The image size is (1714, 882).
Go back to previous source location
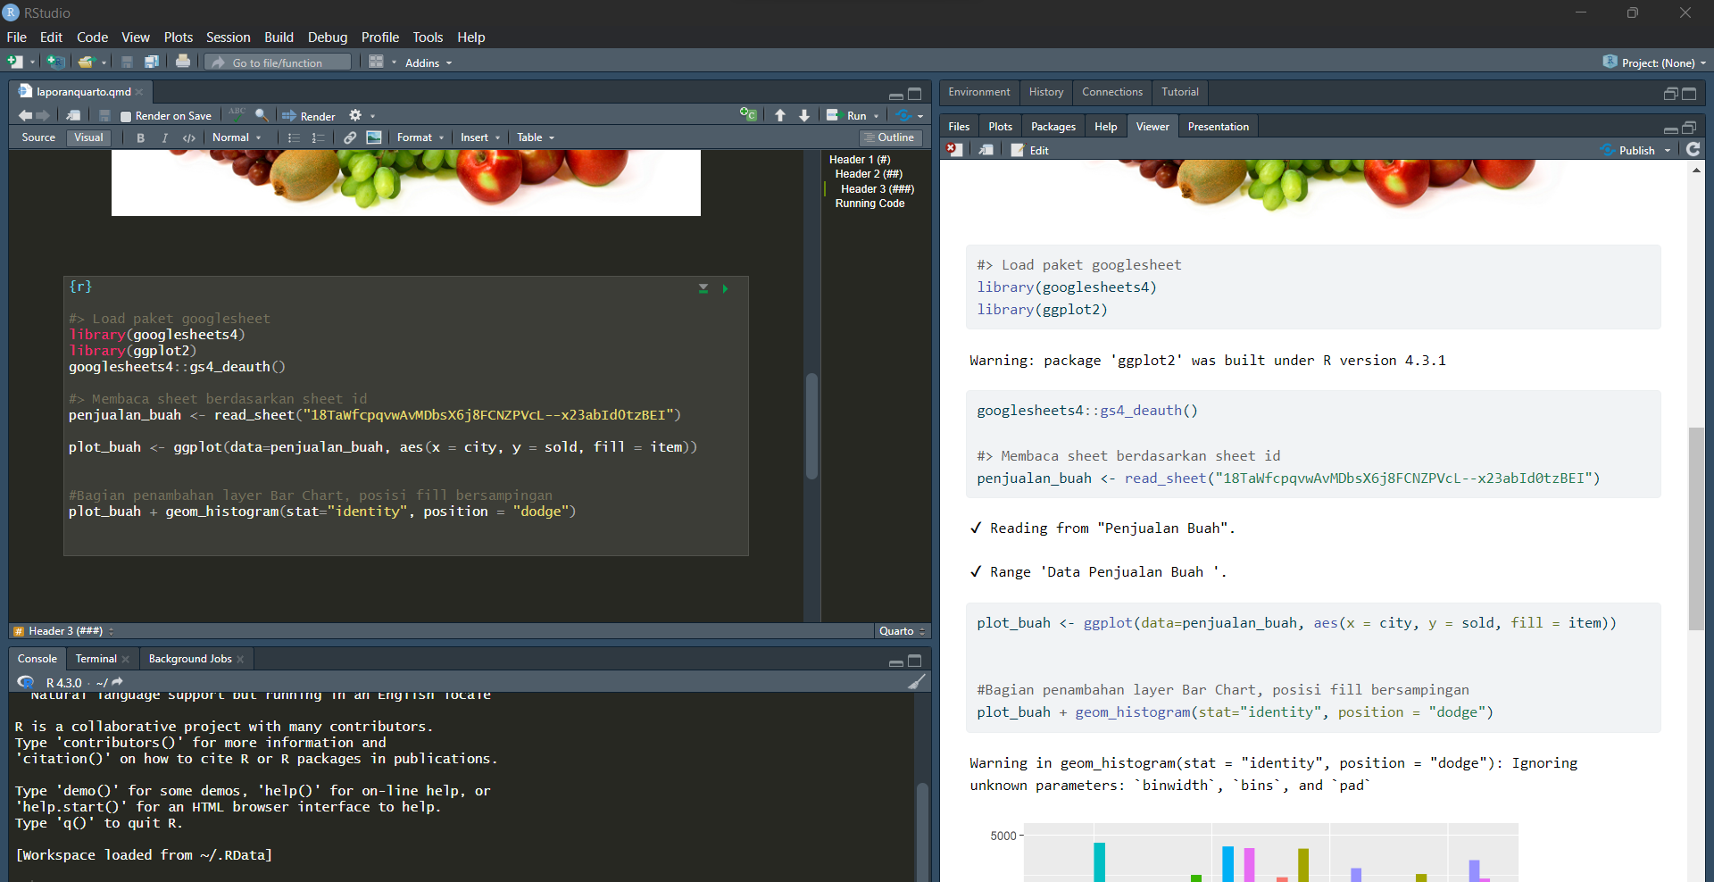pyautogui.click(x=25, y=115)
